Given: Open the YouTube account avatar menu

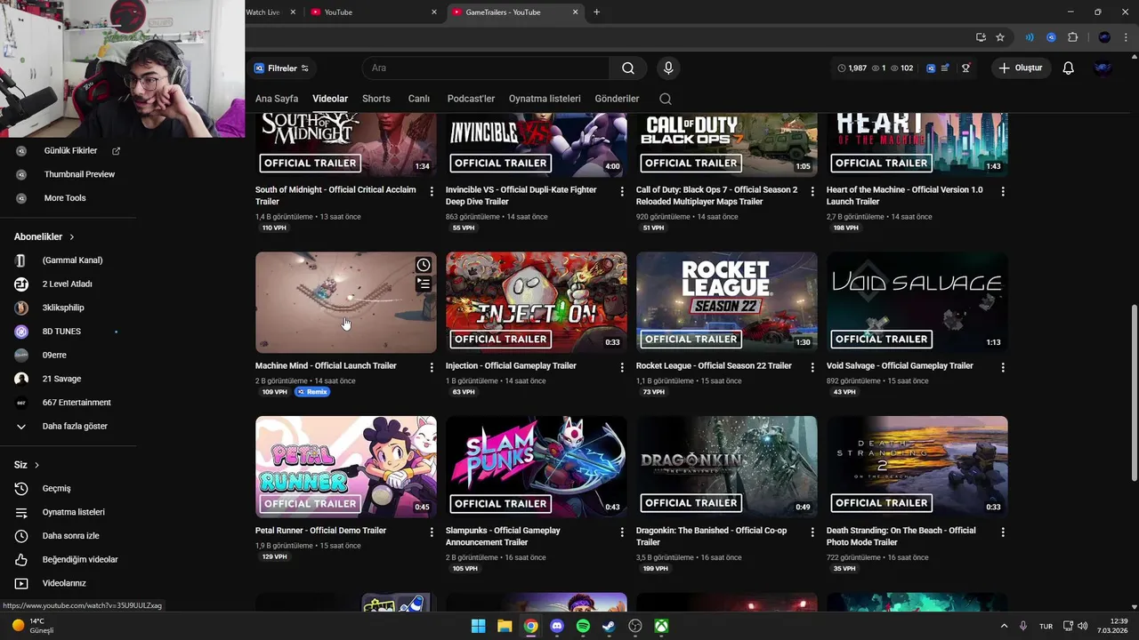Looking at the screenshot, I should click(1103, 68).
